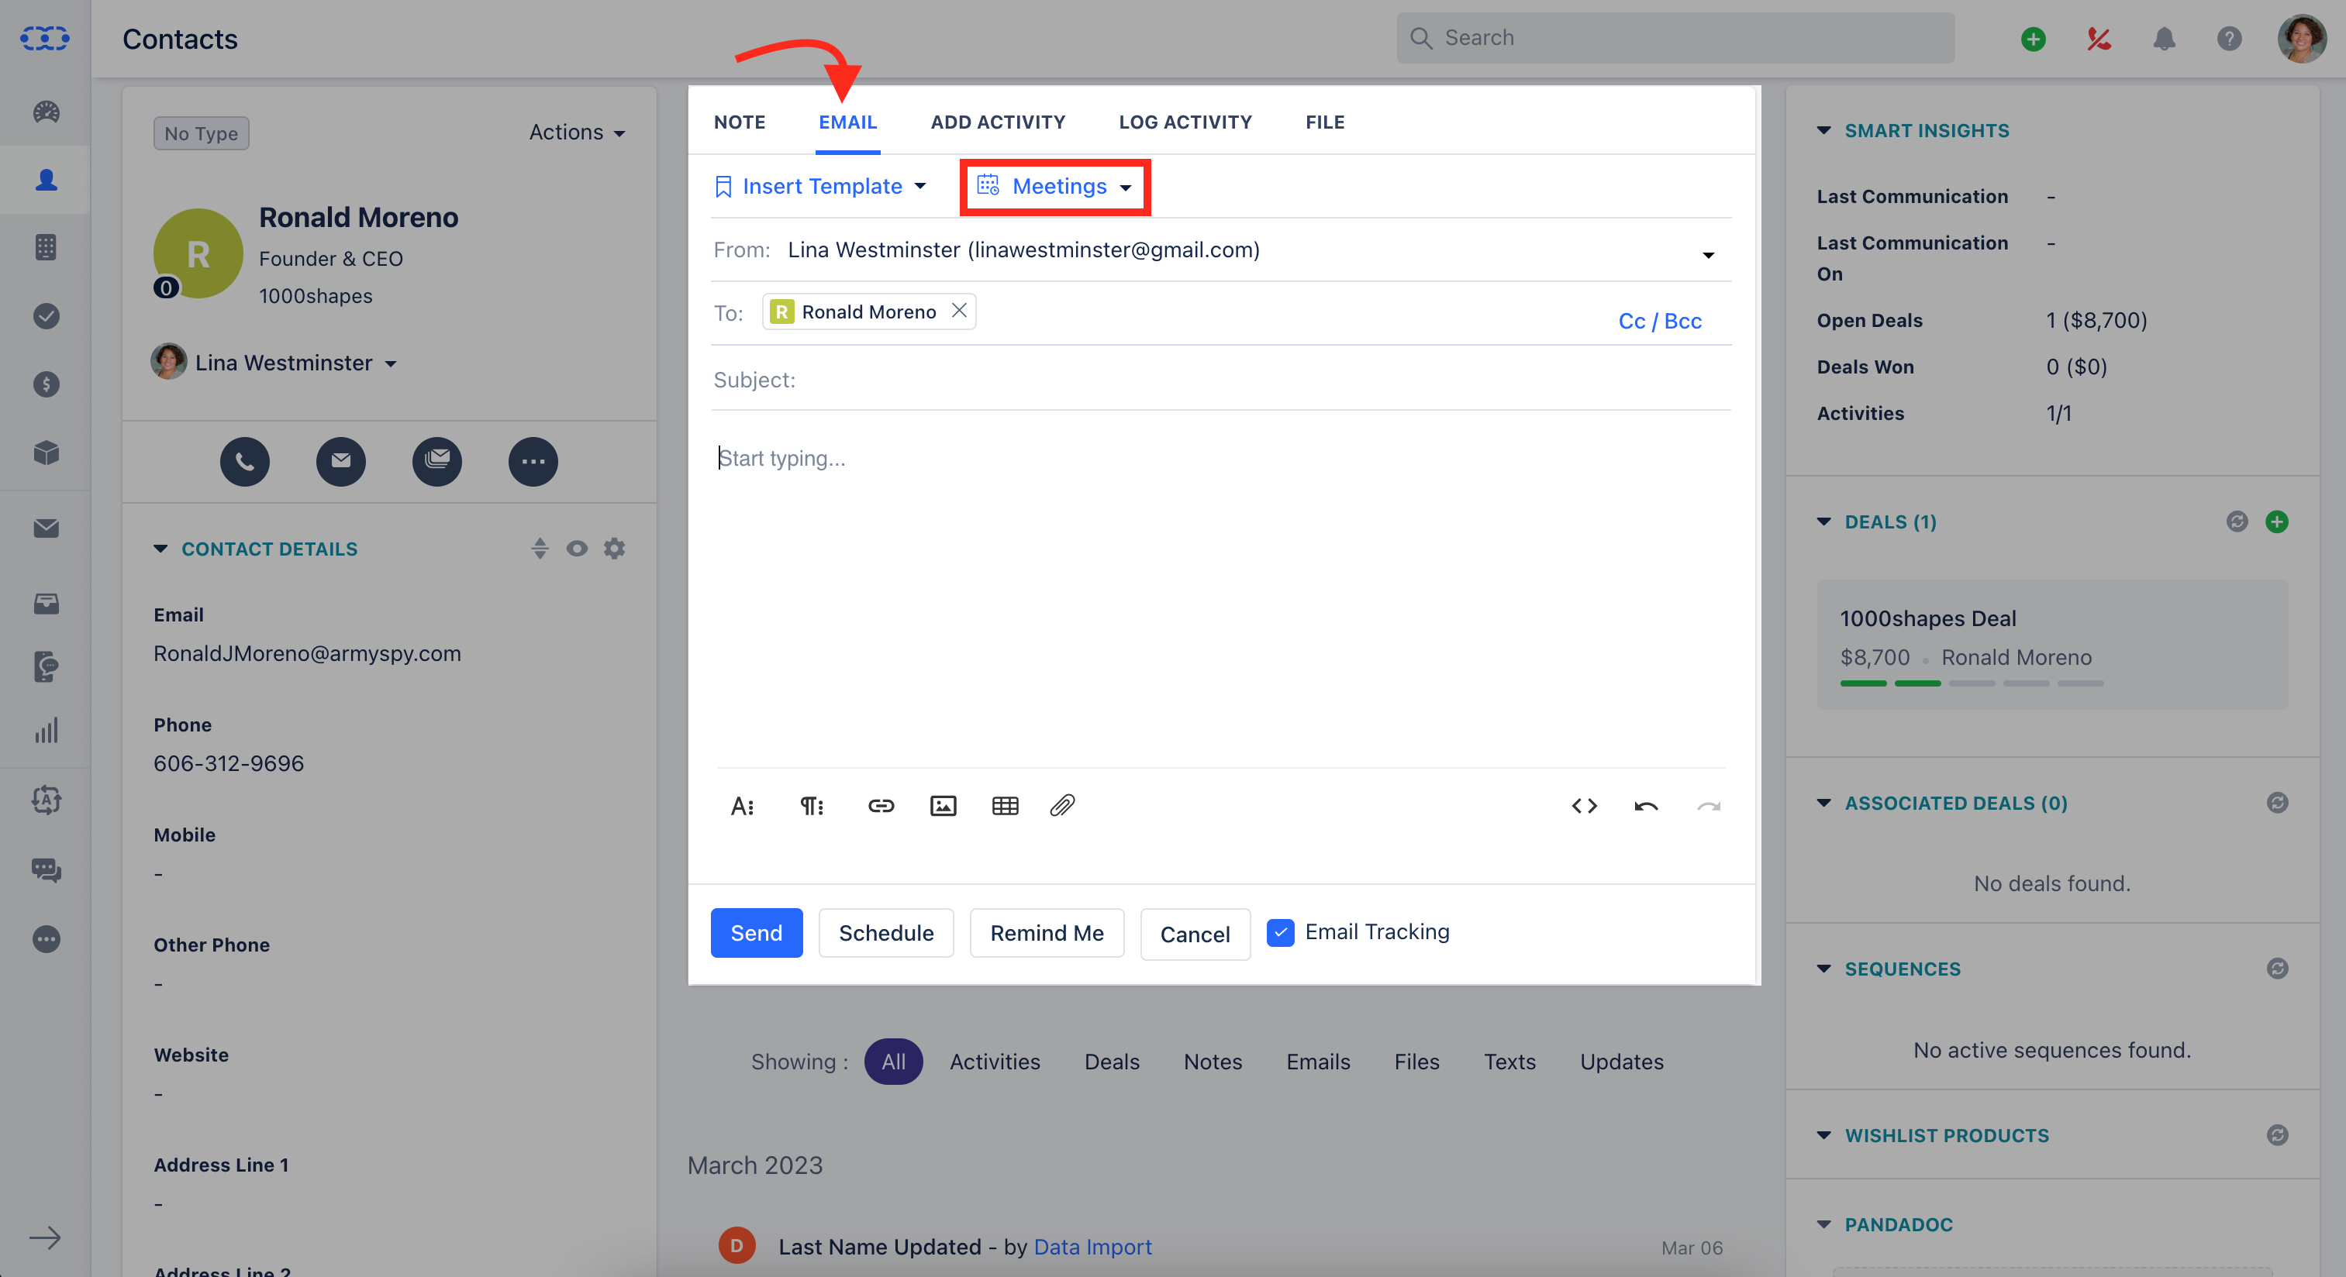Open the Deals sidebar icon with dollar sign
This screenshot has width=2346, height=1277.
point(45,384)
